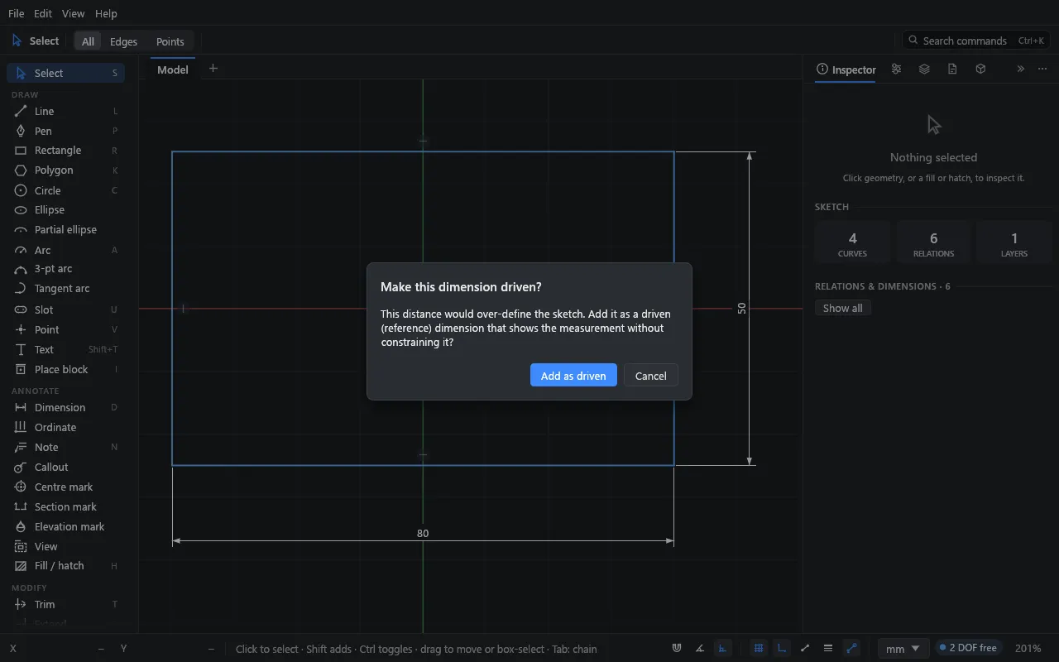Open the cube blocks panel icon
Screen dimensions: 1059x662
(x=980, y=70)
